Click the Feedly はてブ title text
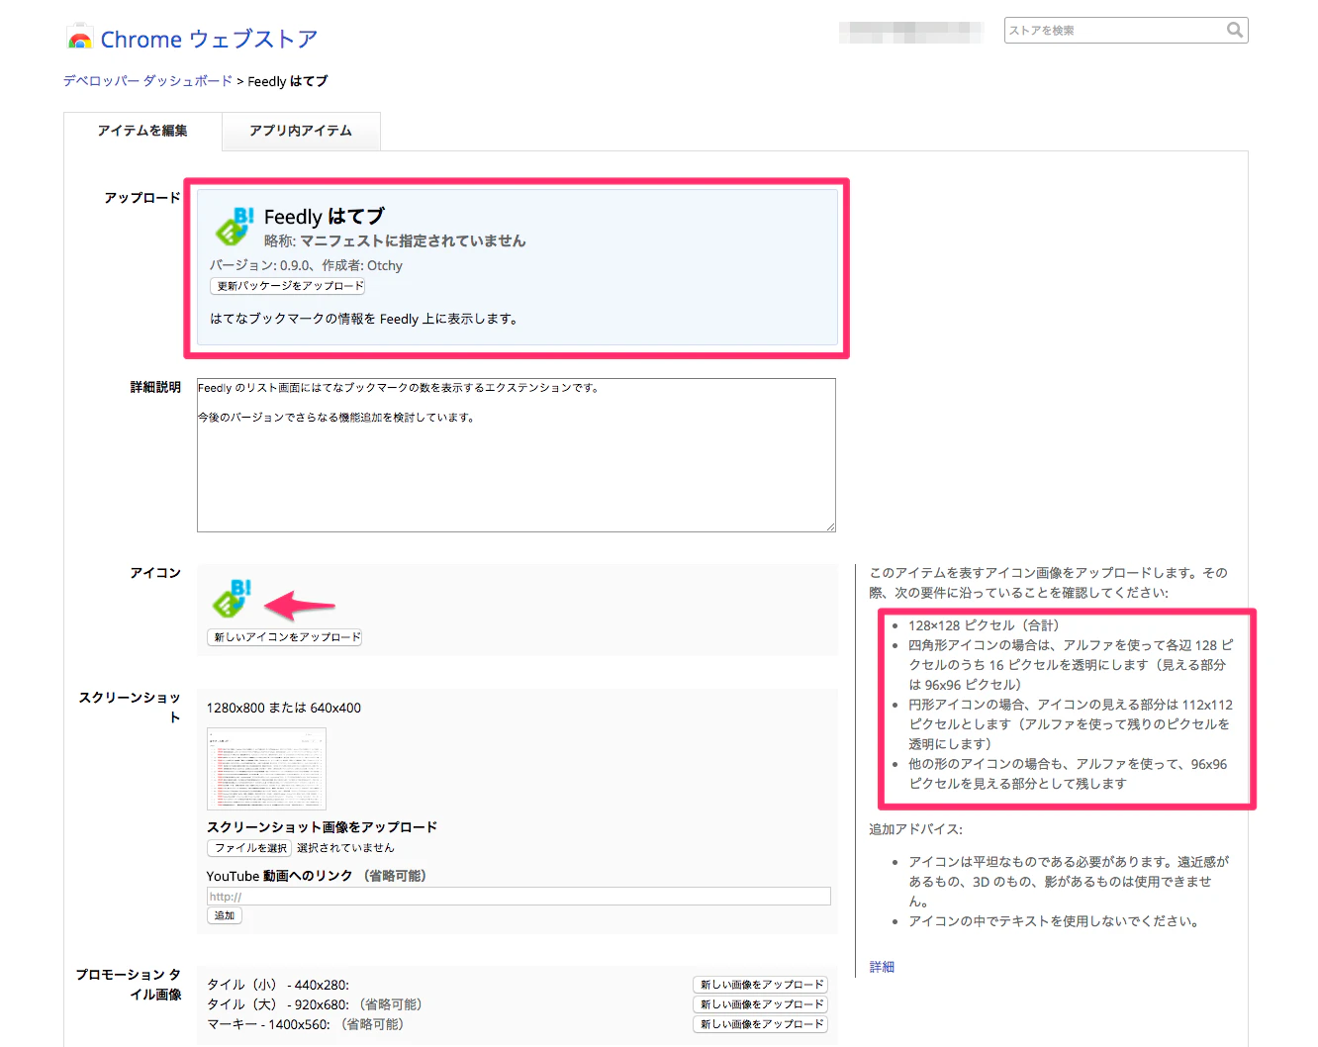The height and width of the screenshot is (1047, 1318). (x=324, y=217)
